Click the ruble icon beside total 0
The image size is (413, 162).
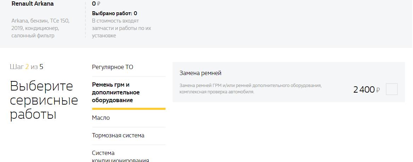[98, 4]
